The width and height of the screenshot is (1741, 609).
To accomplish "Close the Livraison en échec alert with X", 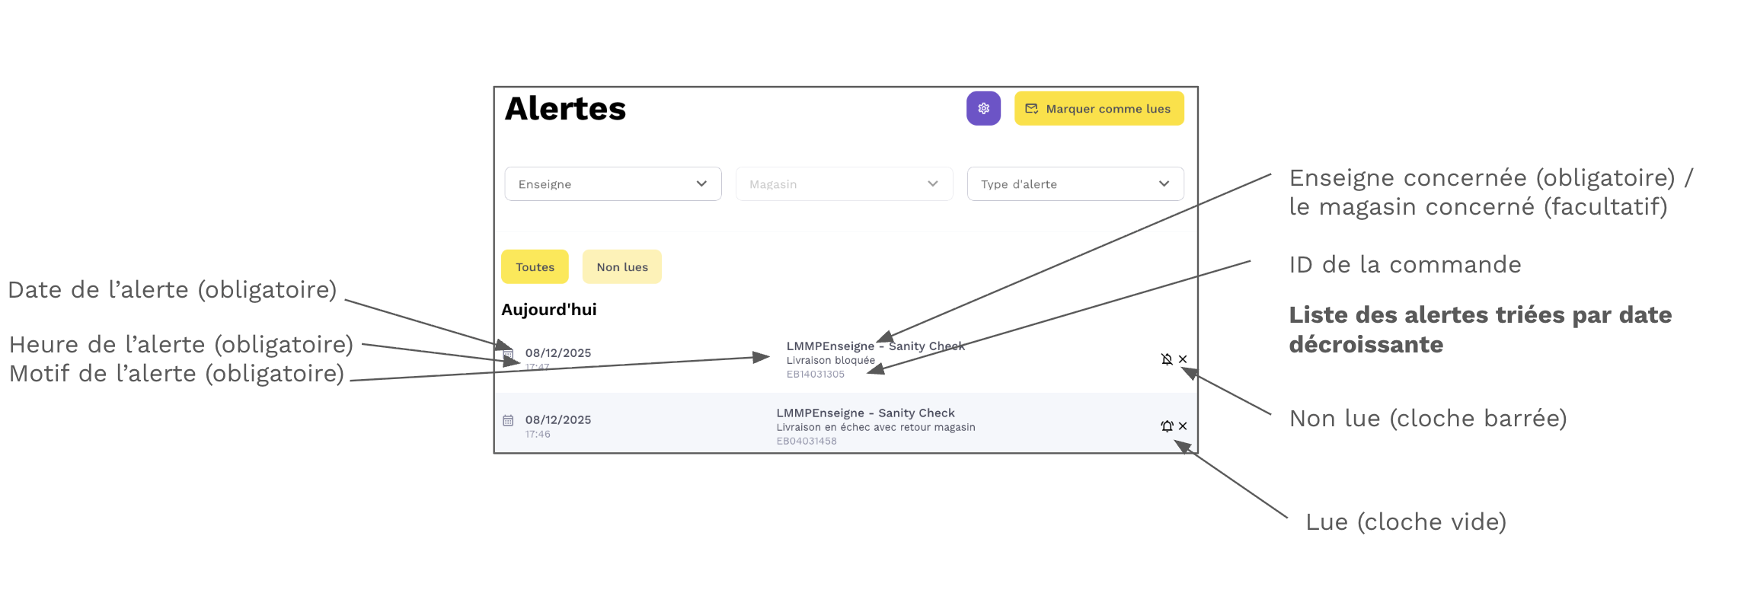I will (x=1183, y=426).
